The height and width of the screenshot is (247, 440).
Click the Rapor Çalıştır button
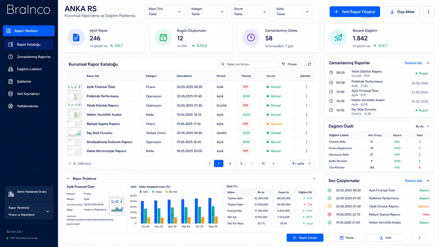(x=305, y=238)
